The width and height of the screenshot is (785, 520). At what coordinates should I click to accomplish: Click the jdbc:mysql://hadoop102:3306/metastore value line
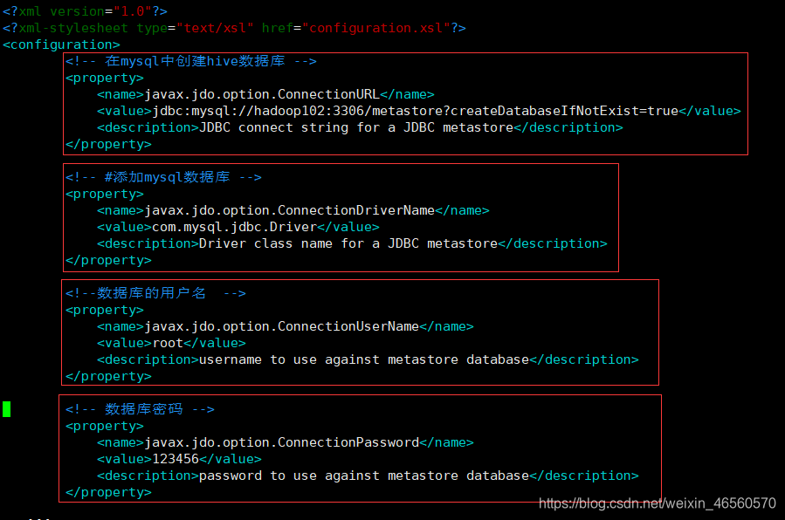[x=419, y=111]
